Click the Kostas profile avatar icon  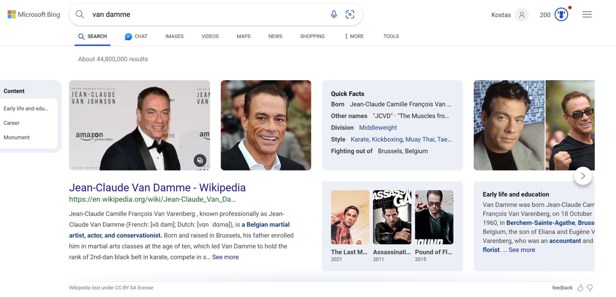[522, 15]
